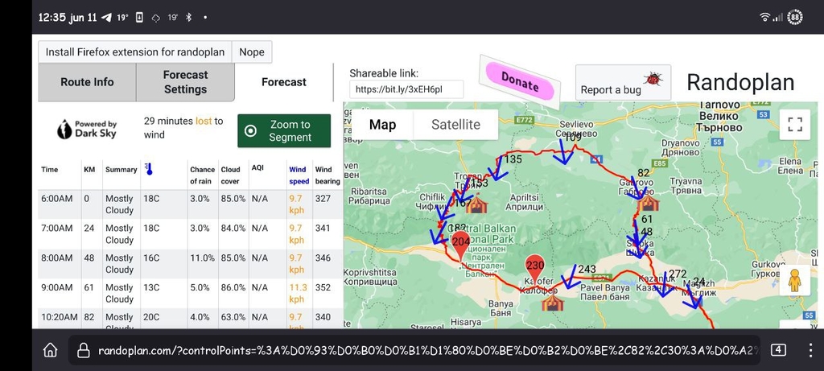The image size is (824, 371).
Task: Click the Dark Sky logo
Action: (x=86, y=130)
